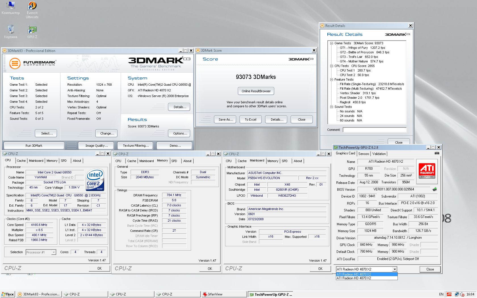Open the Компьютер desktop icon
The width and height of the screenshot is (477, 298).
pos(11,8)
